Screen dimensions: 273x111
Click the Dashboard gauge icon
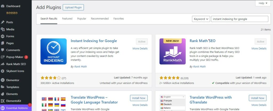coord(2,6)
